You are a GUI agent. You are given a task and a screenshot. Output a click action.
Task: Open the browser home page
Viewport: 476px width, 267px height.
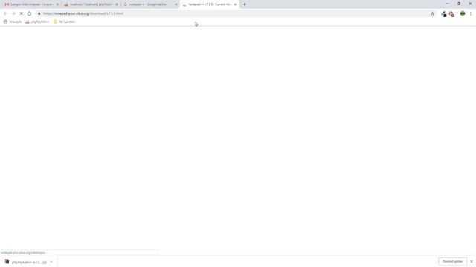tap(29, 13)
